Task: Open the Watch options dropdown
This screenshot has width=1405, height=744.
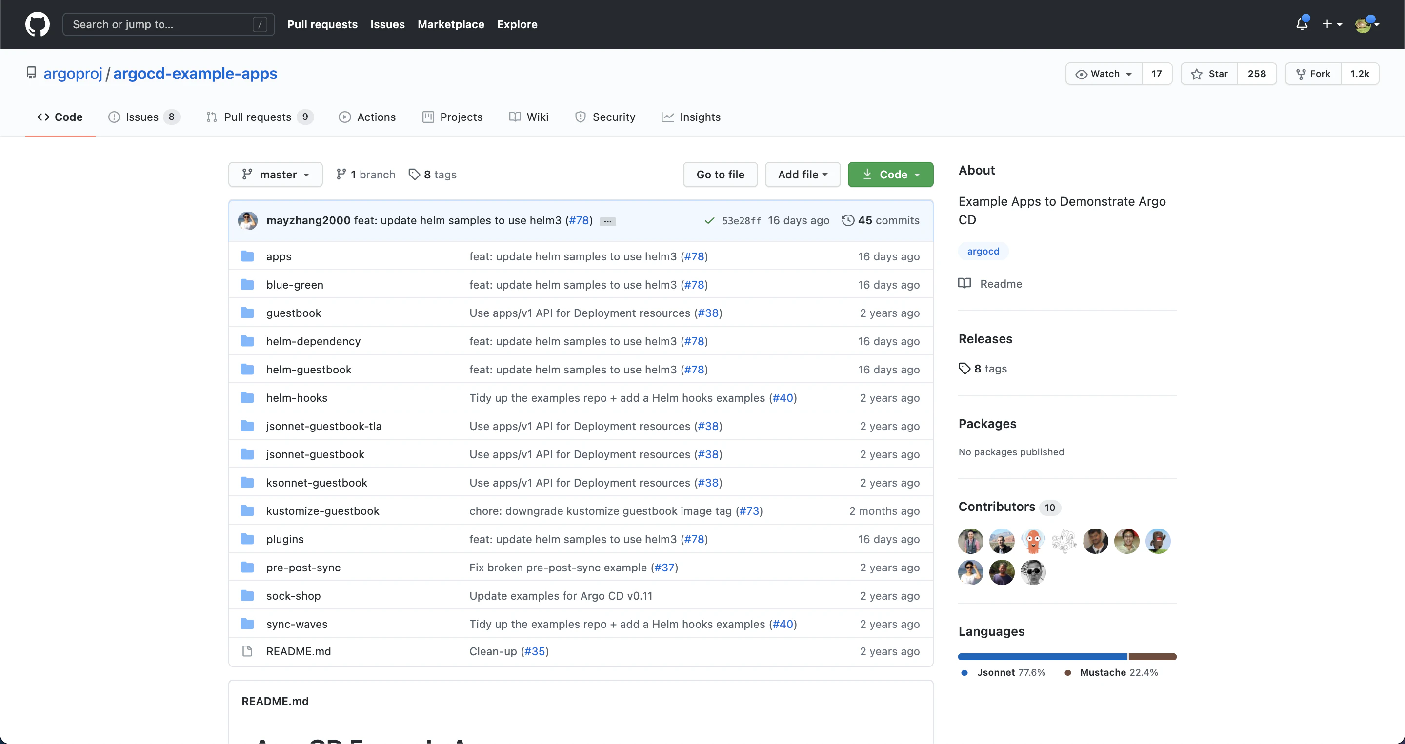Action: (1103, 74)
